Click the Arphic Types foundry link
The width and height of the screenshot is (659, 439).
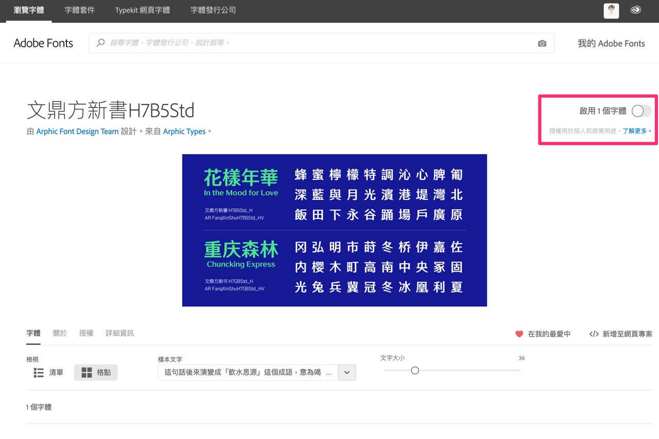tap(184, 132)
